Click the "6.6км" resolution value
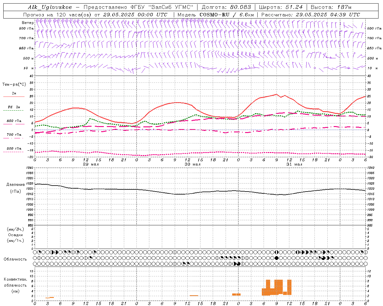 click(x=247, y=15)
